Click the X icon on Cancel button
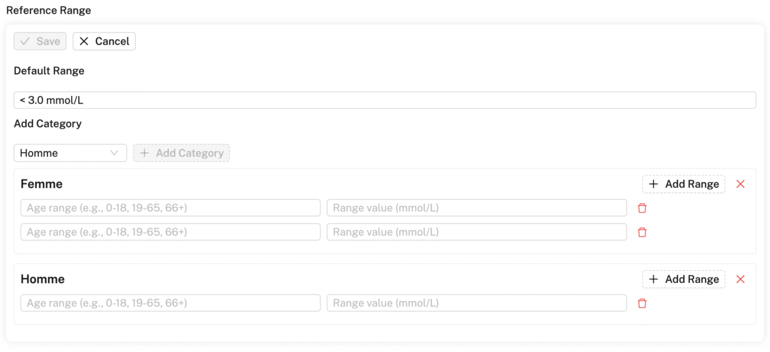Screen dimensions: 770x352 coord(84,41)
